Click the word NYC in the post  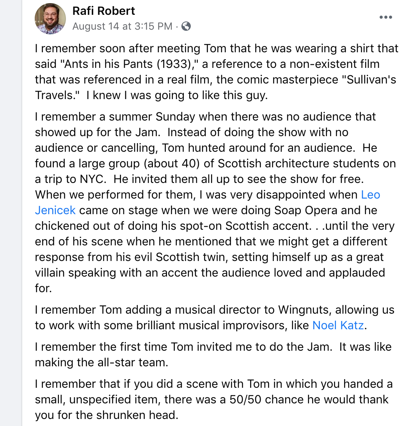point(93,179)
